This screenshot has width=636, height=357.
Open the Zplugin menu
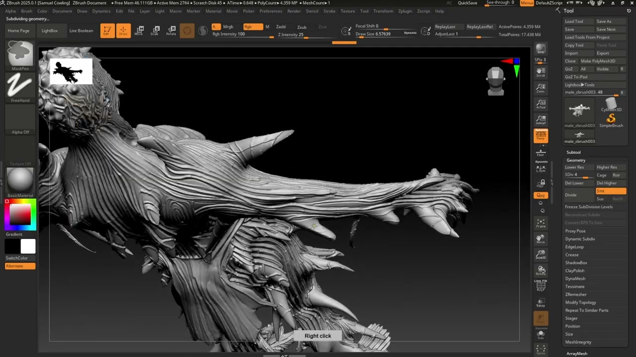[405, 11]
